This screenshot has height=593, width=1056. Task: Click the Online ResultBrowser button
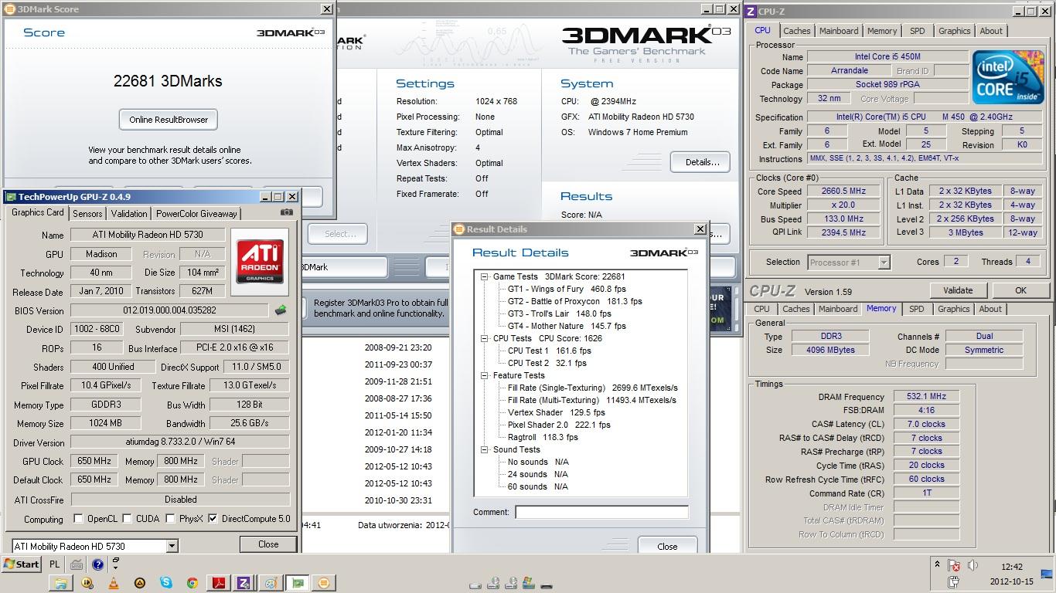(x=169, y=120)
